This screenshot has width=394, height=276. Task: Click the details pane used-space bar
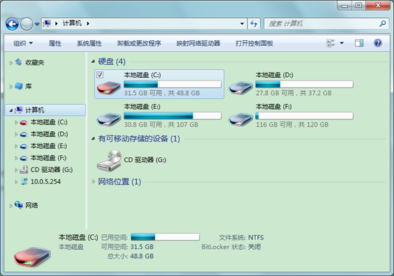point(165,237)
